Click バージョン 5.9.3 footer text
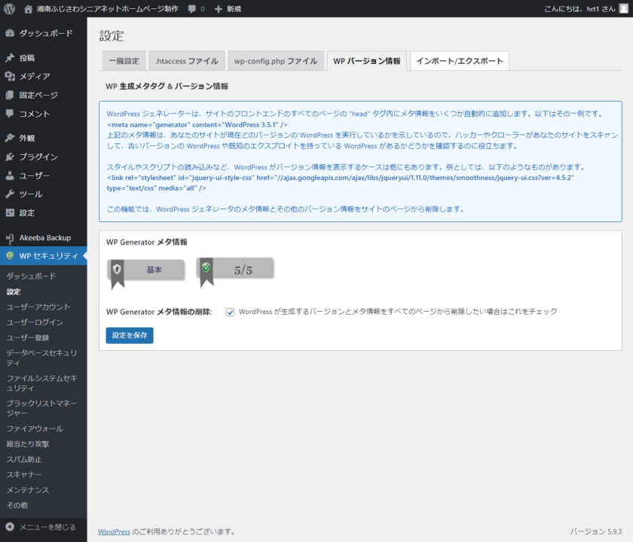The image size is (633, 542). click(595, 531)
